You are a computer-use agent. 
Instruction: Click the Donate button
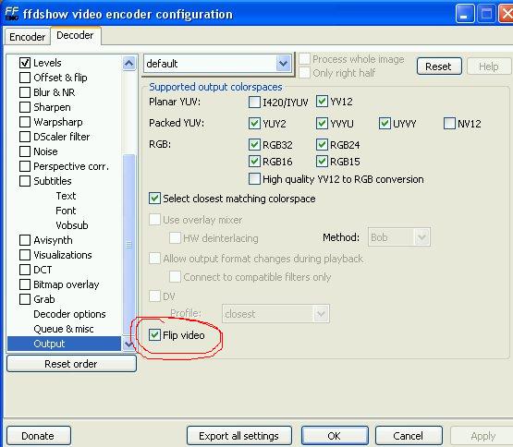click(39, 436)
